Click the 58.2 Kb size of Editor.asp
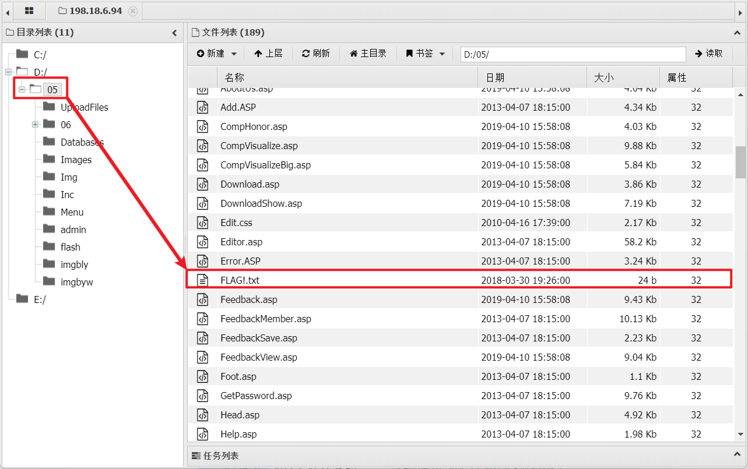This screenshot has height=469, width=748. (x=640, y=242)
